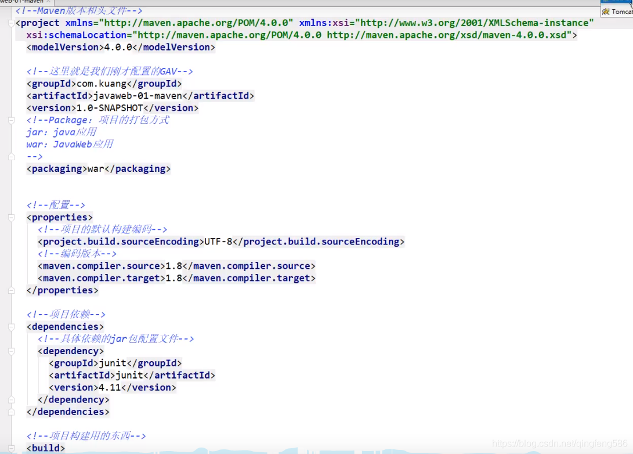
Task: Click the modelVersion 4.0.0 line
Action: tap(121, 47)
